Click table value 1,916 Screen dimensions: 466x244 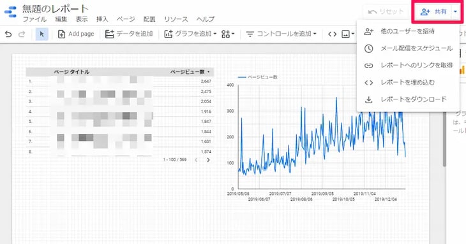coord(206,111)
